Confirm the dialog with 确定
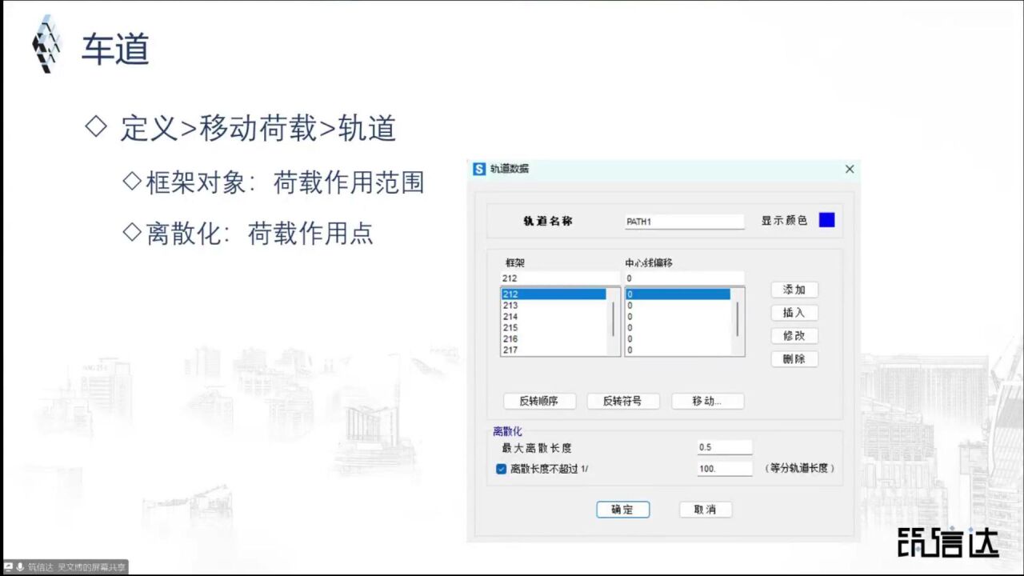Screen dimensions: 1024x576 click(622, 510)
